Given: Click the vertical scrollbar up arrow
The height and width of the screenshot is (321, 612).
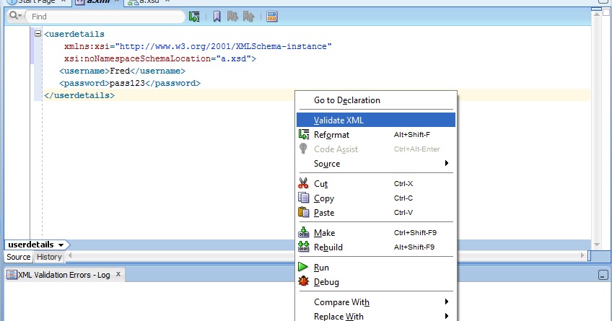Looking at the screenshot, I should (x=596, y=14).
